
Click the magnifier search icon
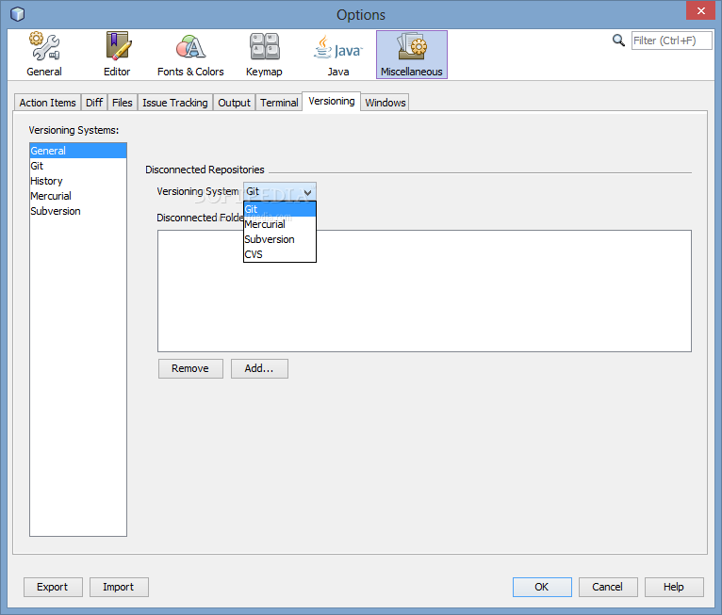(618, 40)
